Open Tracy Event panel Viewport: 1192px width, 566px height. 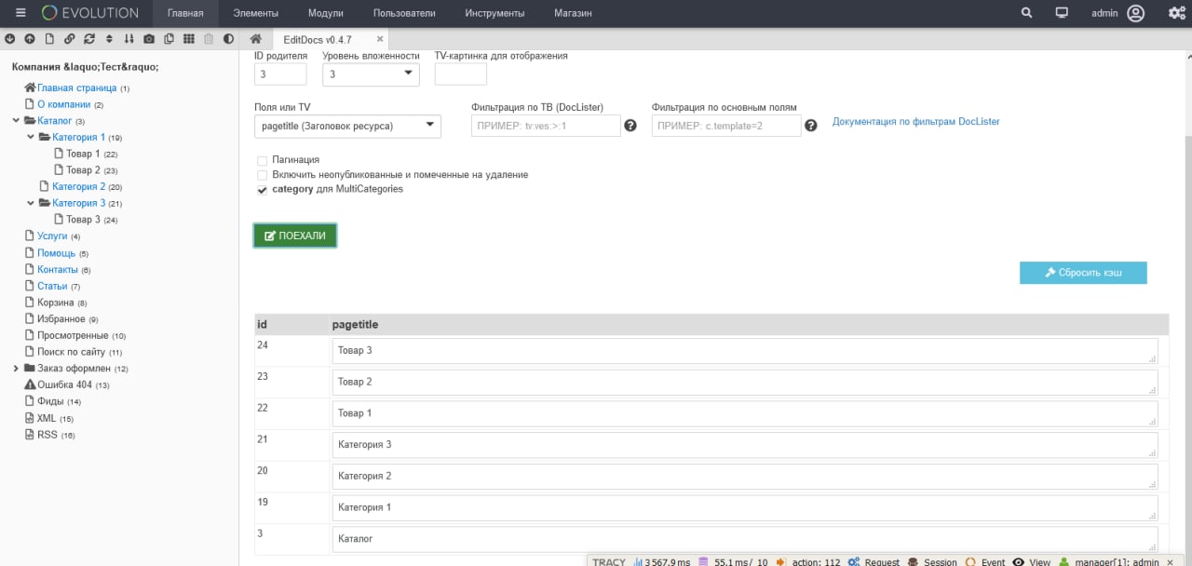984,562
